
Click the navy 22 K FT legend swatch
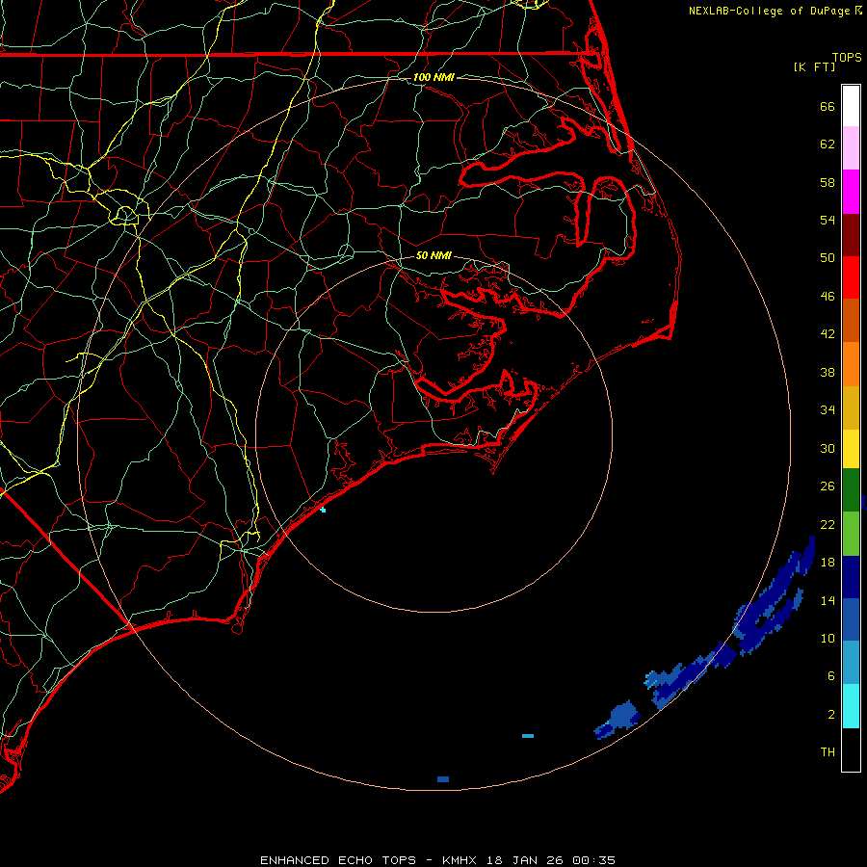[851, 577]
